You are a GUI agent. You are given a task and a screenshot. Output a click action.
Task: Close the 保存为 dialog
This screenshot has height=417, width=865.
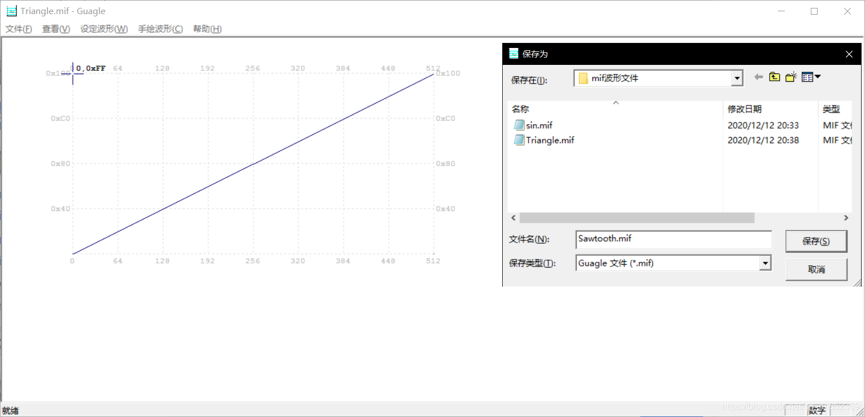coord(849,54)
